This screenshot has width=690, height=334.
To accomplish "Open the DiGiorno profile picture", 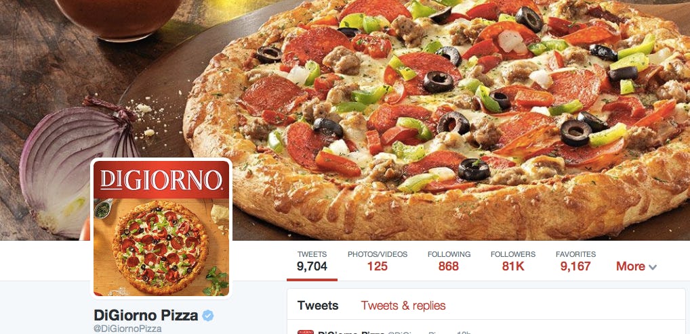I will click(161, 229).
